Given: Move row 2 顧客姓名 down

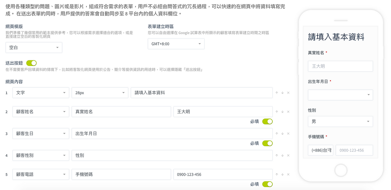Looking at the screenshot, I should pyautogui.click(x=282, y=112).
